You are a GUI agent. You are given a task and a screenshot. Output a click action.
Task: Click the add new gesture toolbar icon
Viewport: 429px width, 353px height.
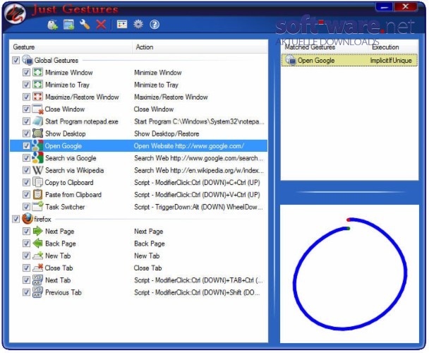click(52, 25)
